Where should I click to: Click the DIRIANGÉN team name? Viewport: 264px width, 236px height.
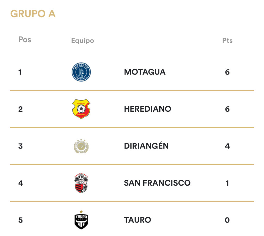(x=146, y=146)
